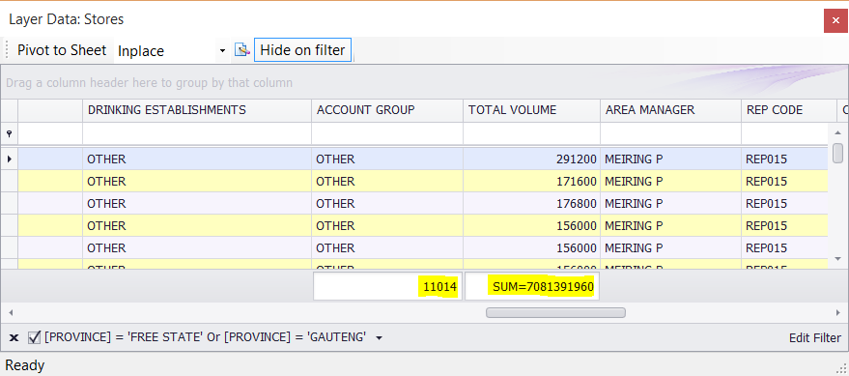849x376 pixels.
Task: Click the window resize grip corner
Action: point(841,367)
